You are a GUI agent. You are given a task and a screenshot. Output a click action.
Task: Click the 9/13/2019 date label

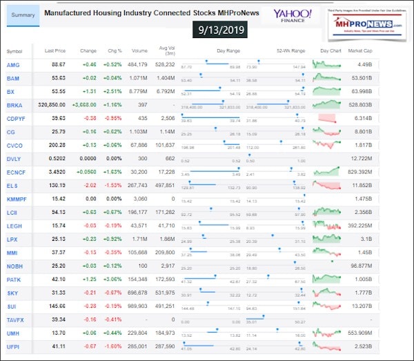220,30
